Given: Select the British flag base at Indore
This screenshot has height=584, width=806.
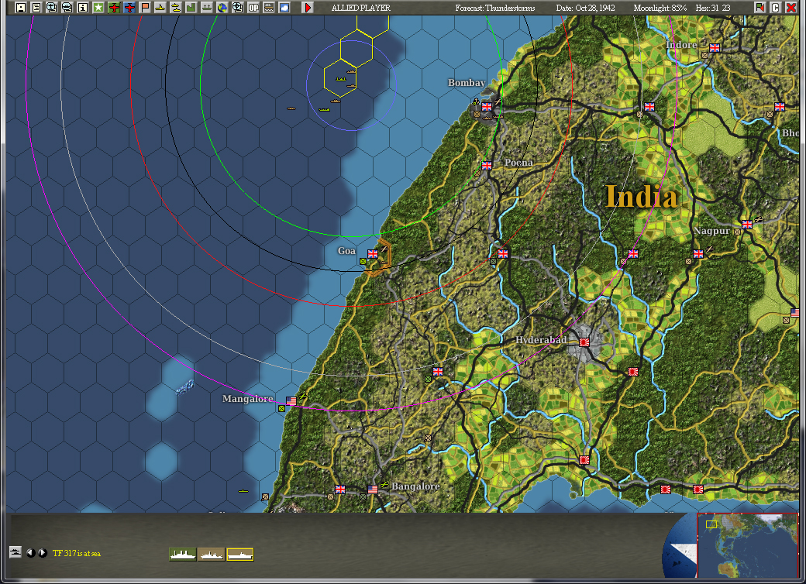Looking at the screenshot, I should coord(715,48).
